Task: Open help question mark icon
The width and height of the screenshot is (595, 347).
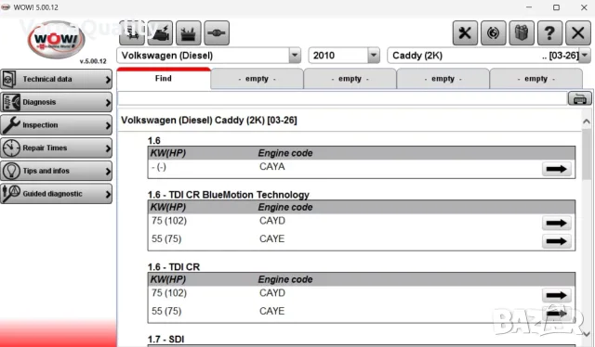Action: coord(549,33)
